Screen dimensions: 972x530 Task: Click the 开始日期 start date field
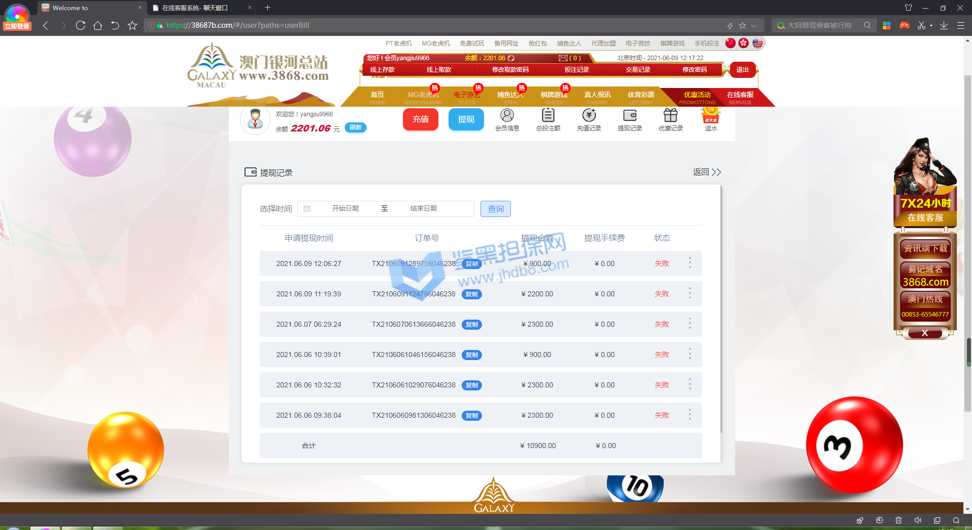click(x=345, y=209)
